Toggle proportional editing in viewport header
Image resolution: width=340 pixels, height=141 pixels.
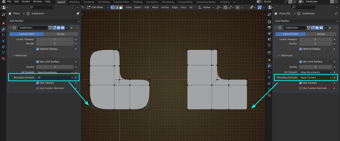point(237,7)
